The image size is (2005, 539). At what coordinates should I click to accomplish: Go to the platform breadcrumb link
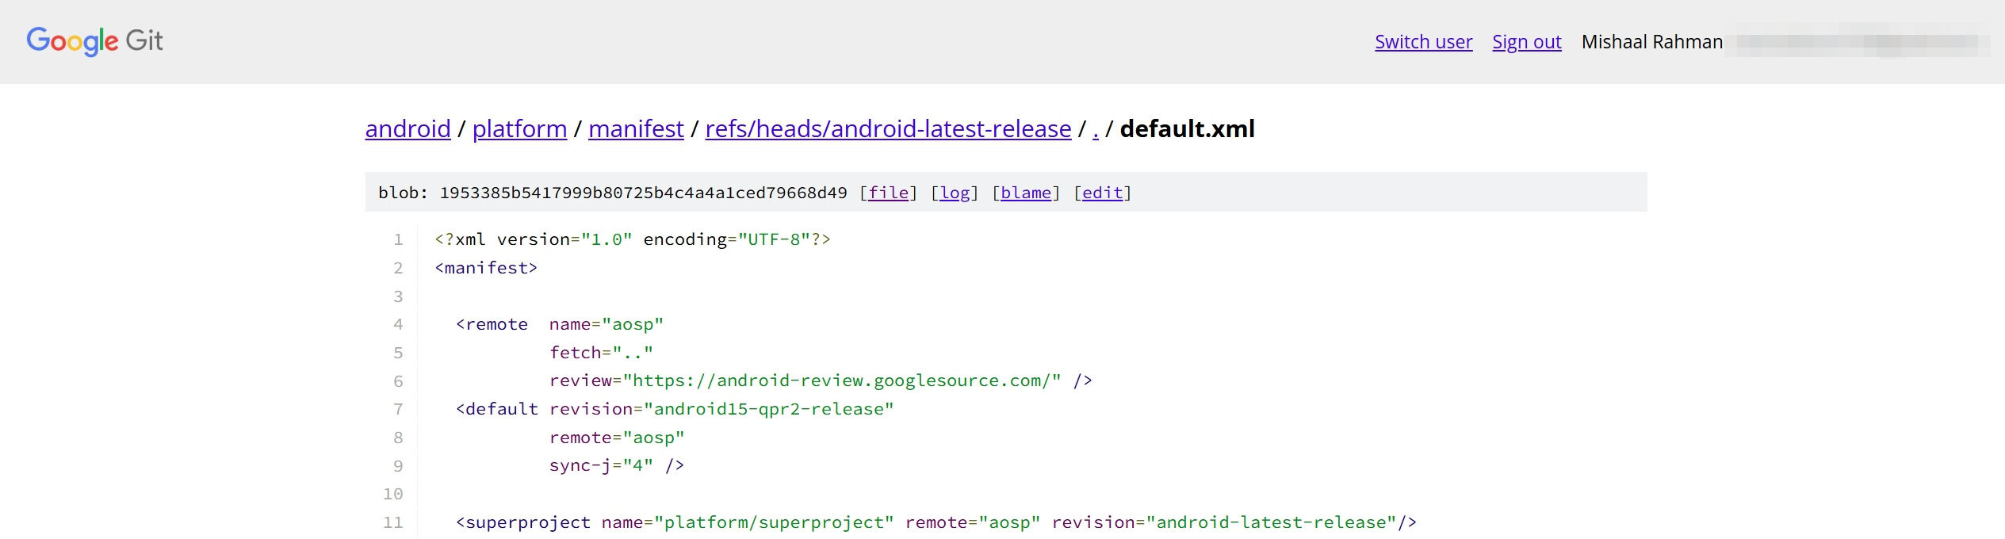point(519,128)
